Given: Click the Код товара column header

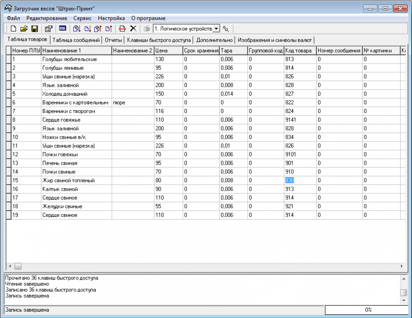Looking at the screenshot, I should tap(300, 51).
